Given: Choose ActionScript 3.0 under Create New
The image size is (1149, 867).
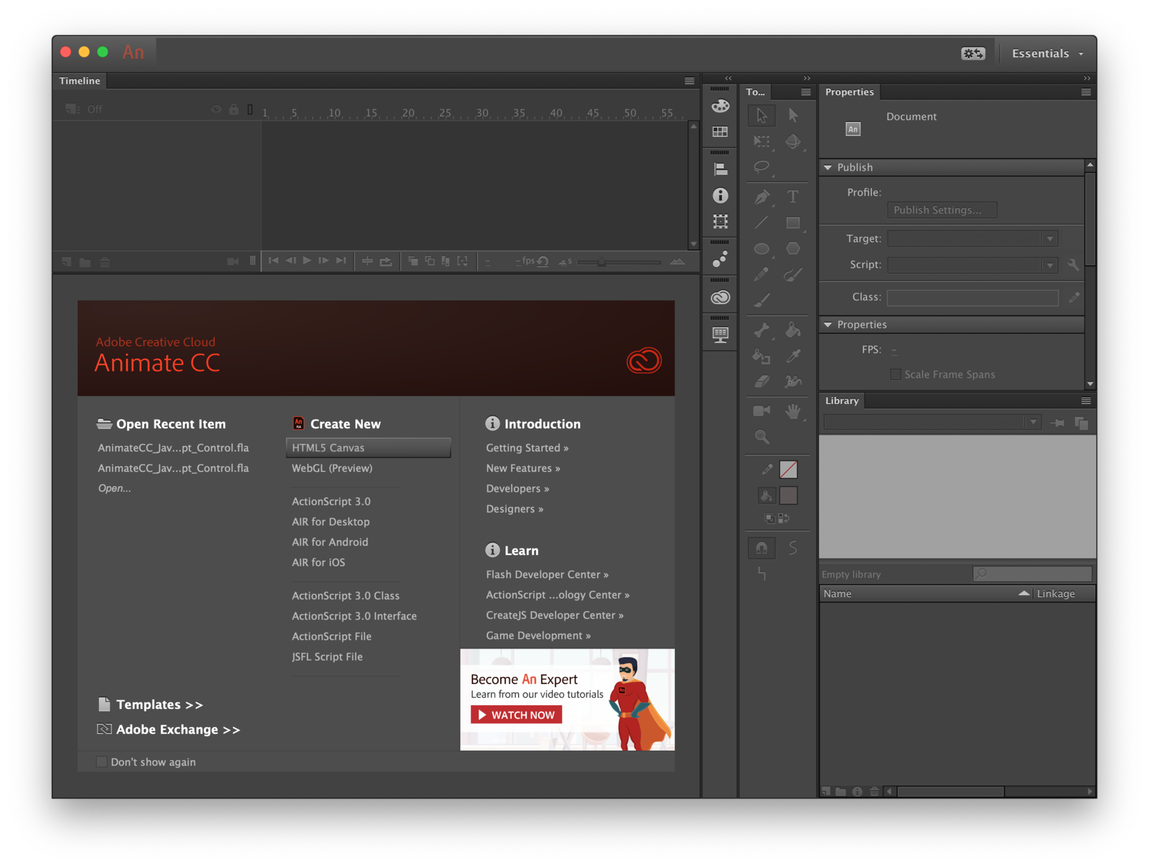Looking at the screenshot, I should pos(331,501).
